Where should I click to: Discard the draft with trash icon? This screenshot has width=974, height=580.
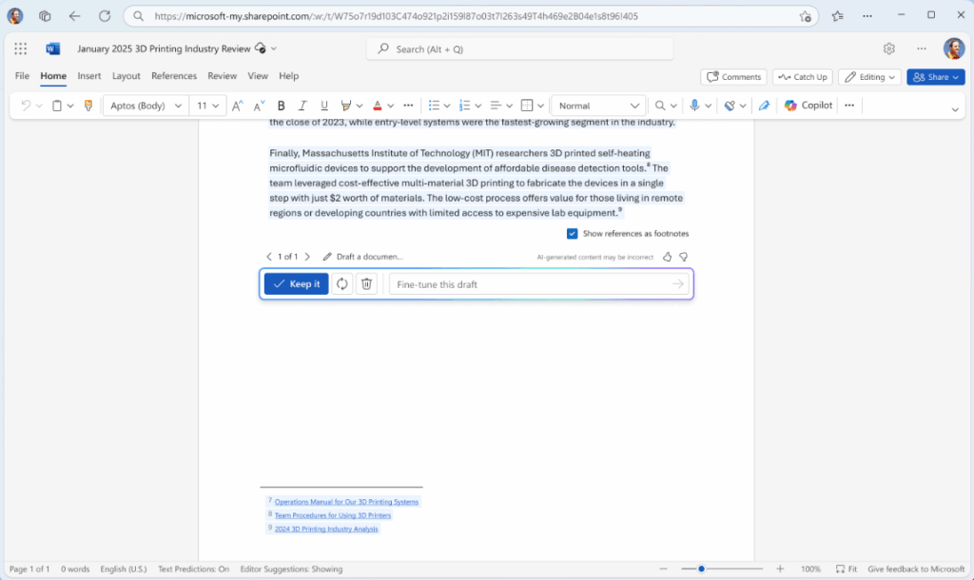(x=366, y=283)
